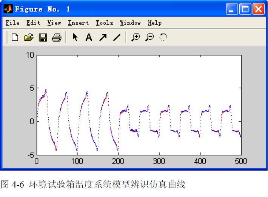Open the Edit menu
Viewport: 268px width, 197px height.
click(33, 23)
